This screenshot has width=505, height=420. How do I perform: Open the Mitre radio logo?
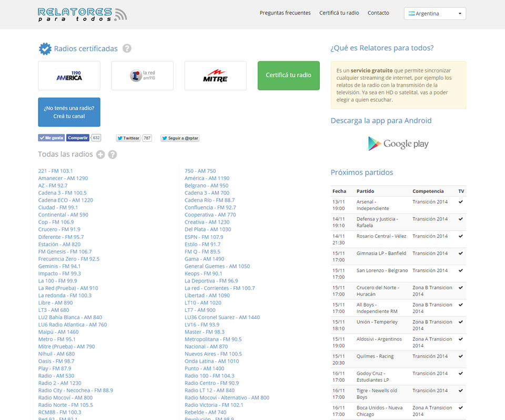(x=216, y=76)
